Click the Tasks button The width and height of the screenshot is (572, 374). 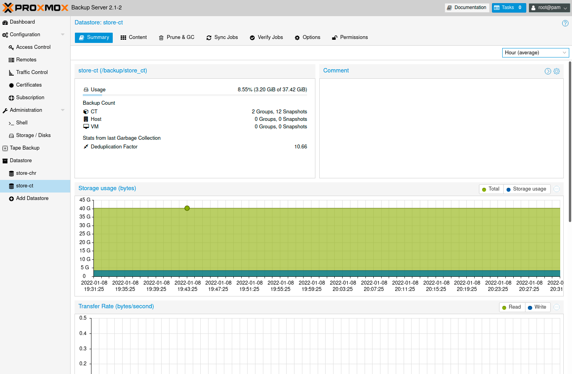click(509, 7)
